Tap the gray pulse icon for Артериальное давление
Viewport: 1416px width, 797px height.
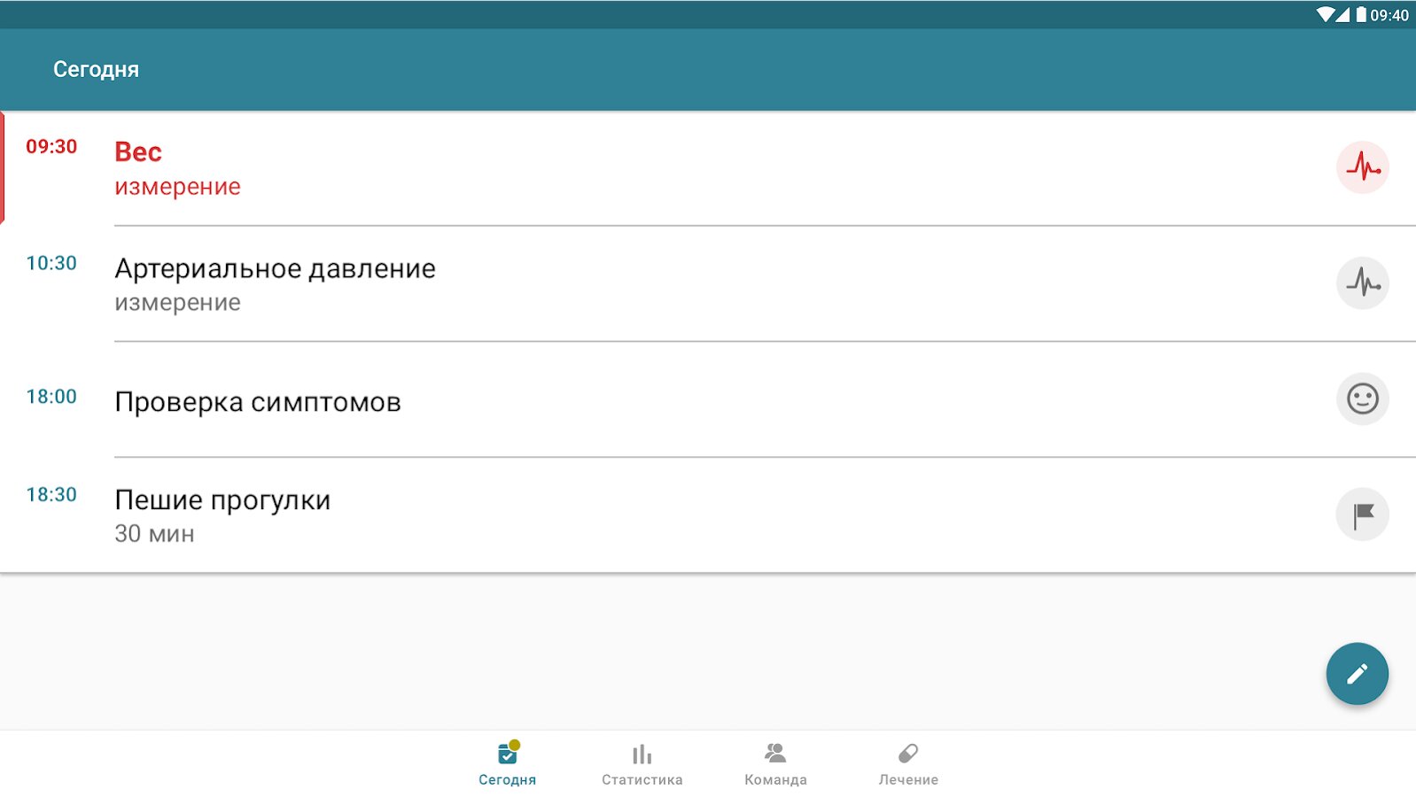tap(1362, 283)
